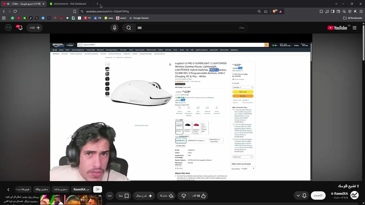Choose the SUPERSTRIKE style option

(x=181, y=146)
